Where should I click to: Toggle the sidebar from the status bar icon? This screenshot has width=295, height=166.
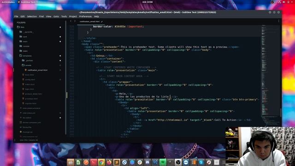[x=15, y=140]
